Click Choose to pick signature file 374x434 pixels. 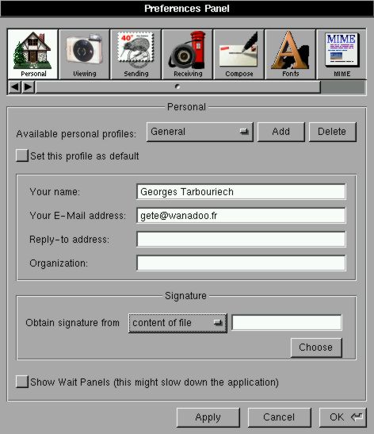316,348
